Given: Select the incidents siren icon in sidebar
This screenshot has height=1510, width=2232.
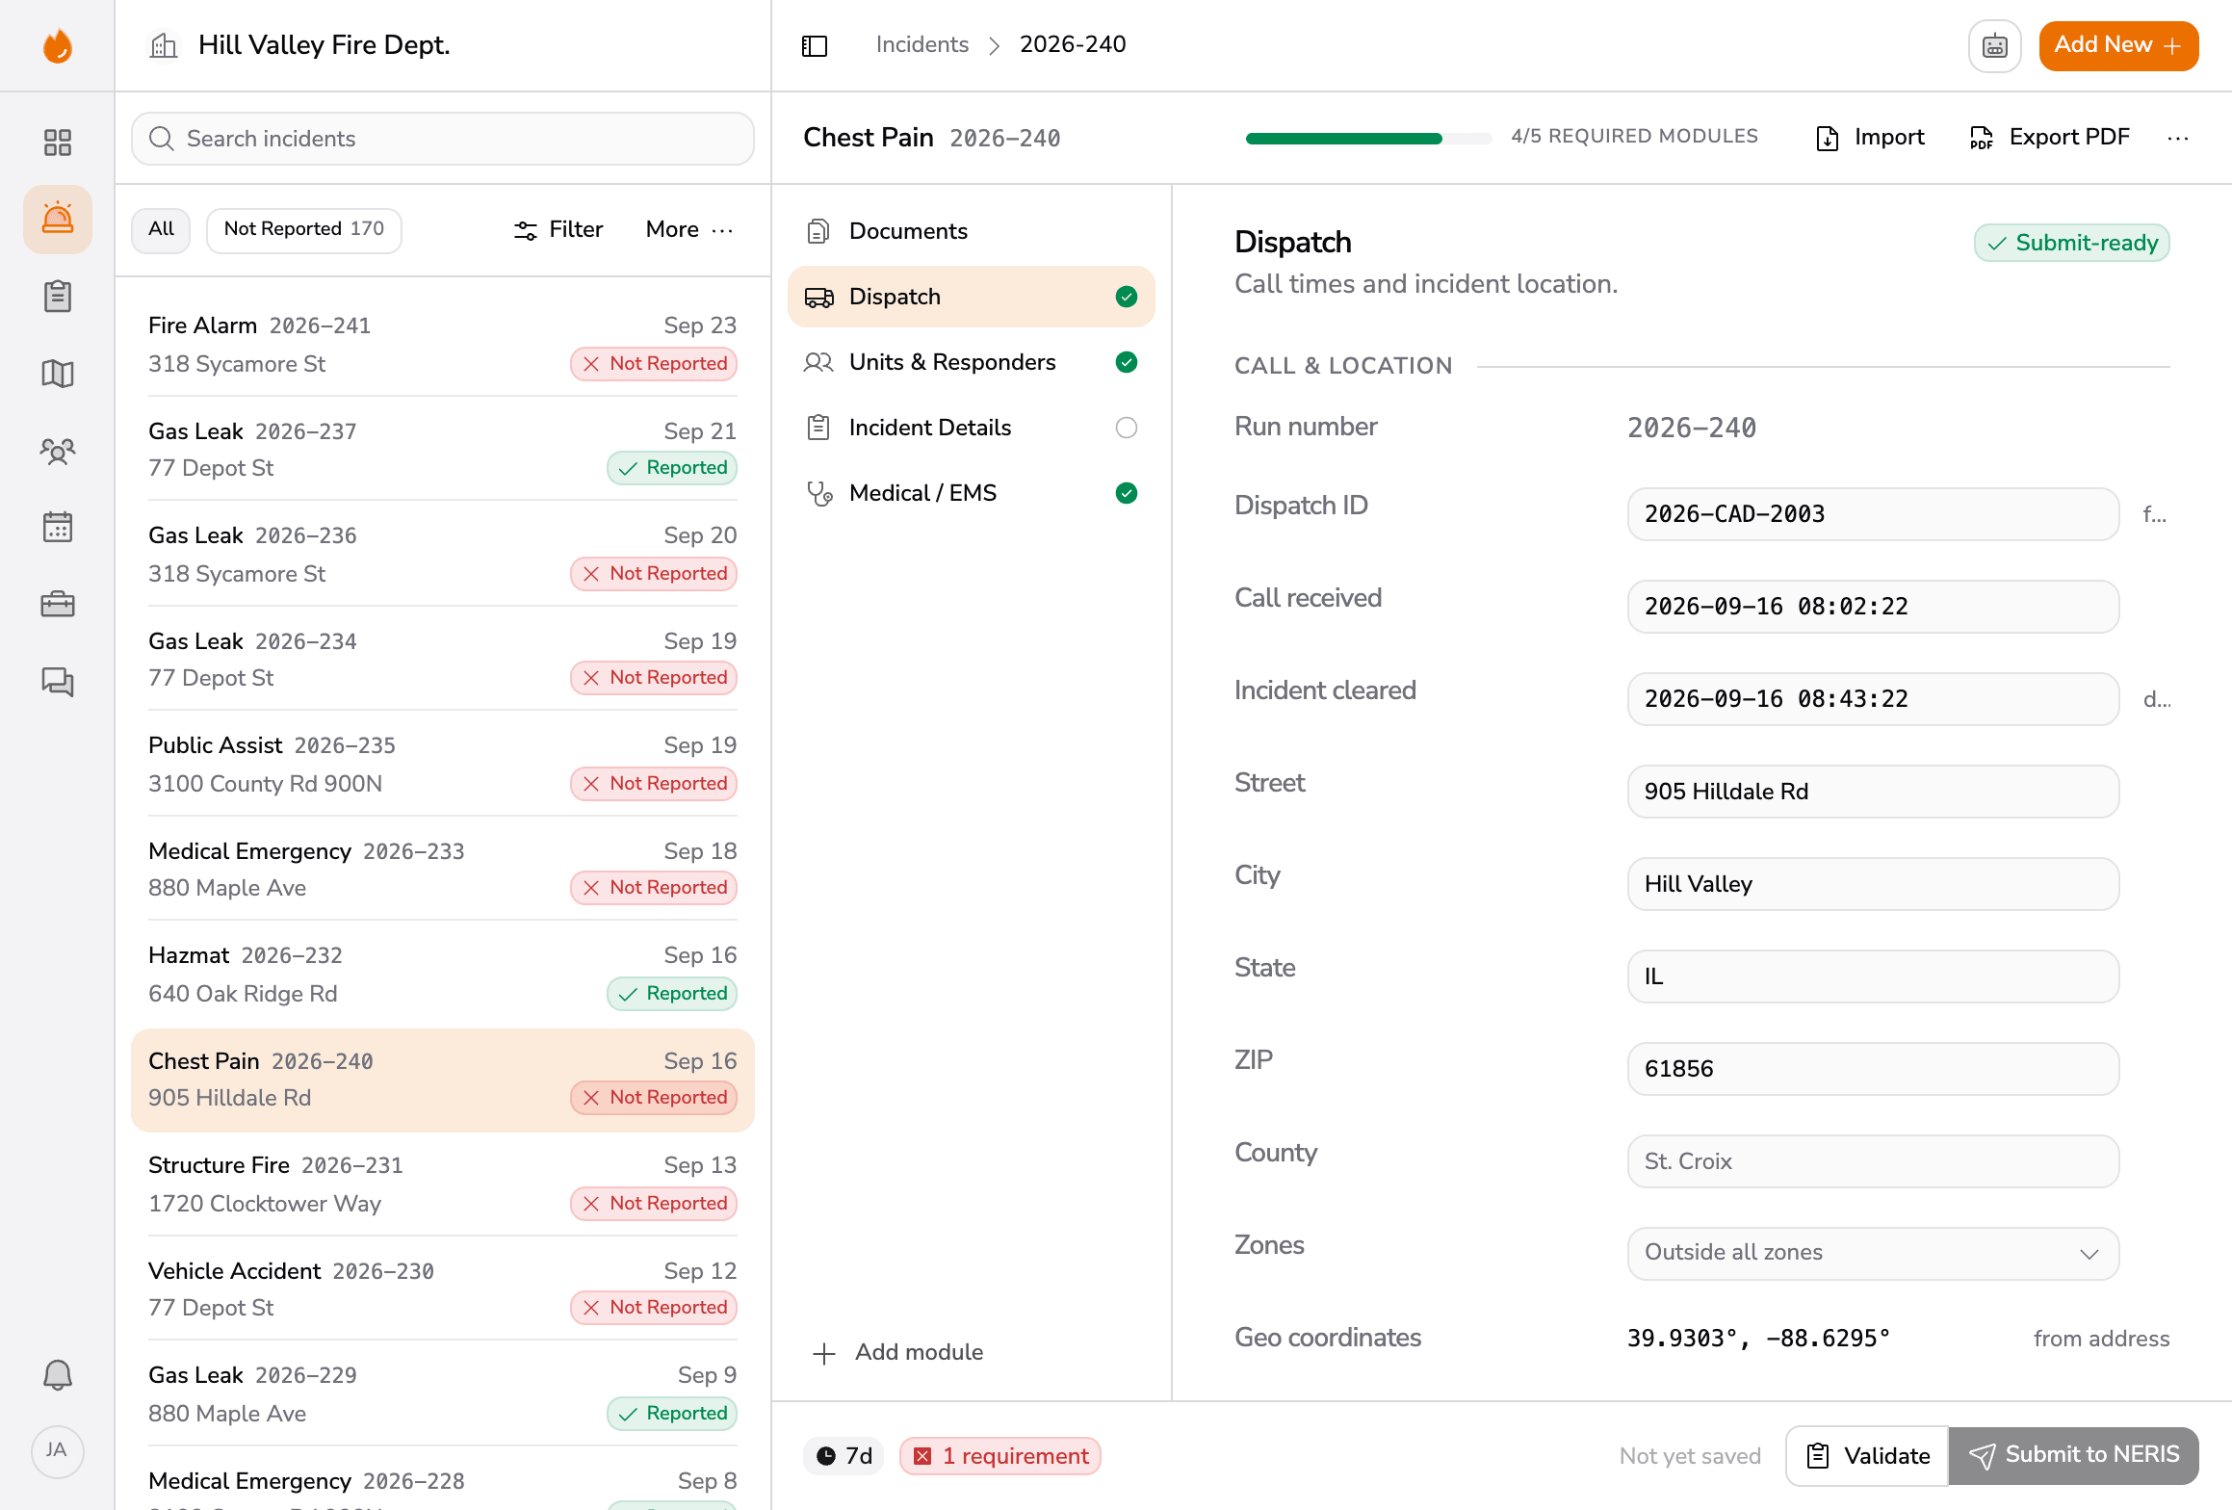Looking at the screenshot, I should 58,220.
